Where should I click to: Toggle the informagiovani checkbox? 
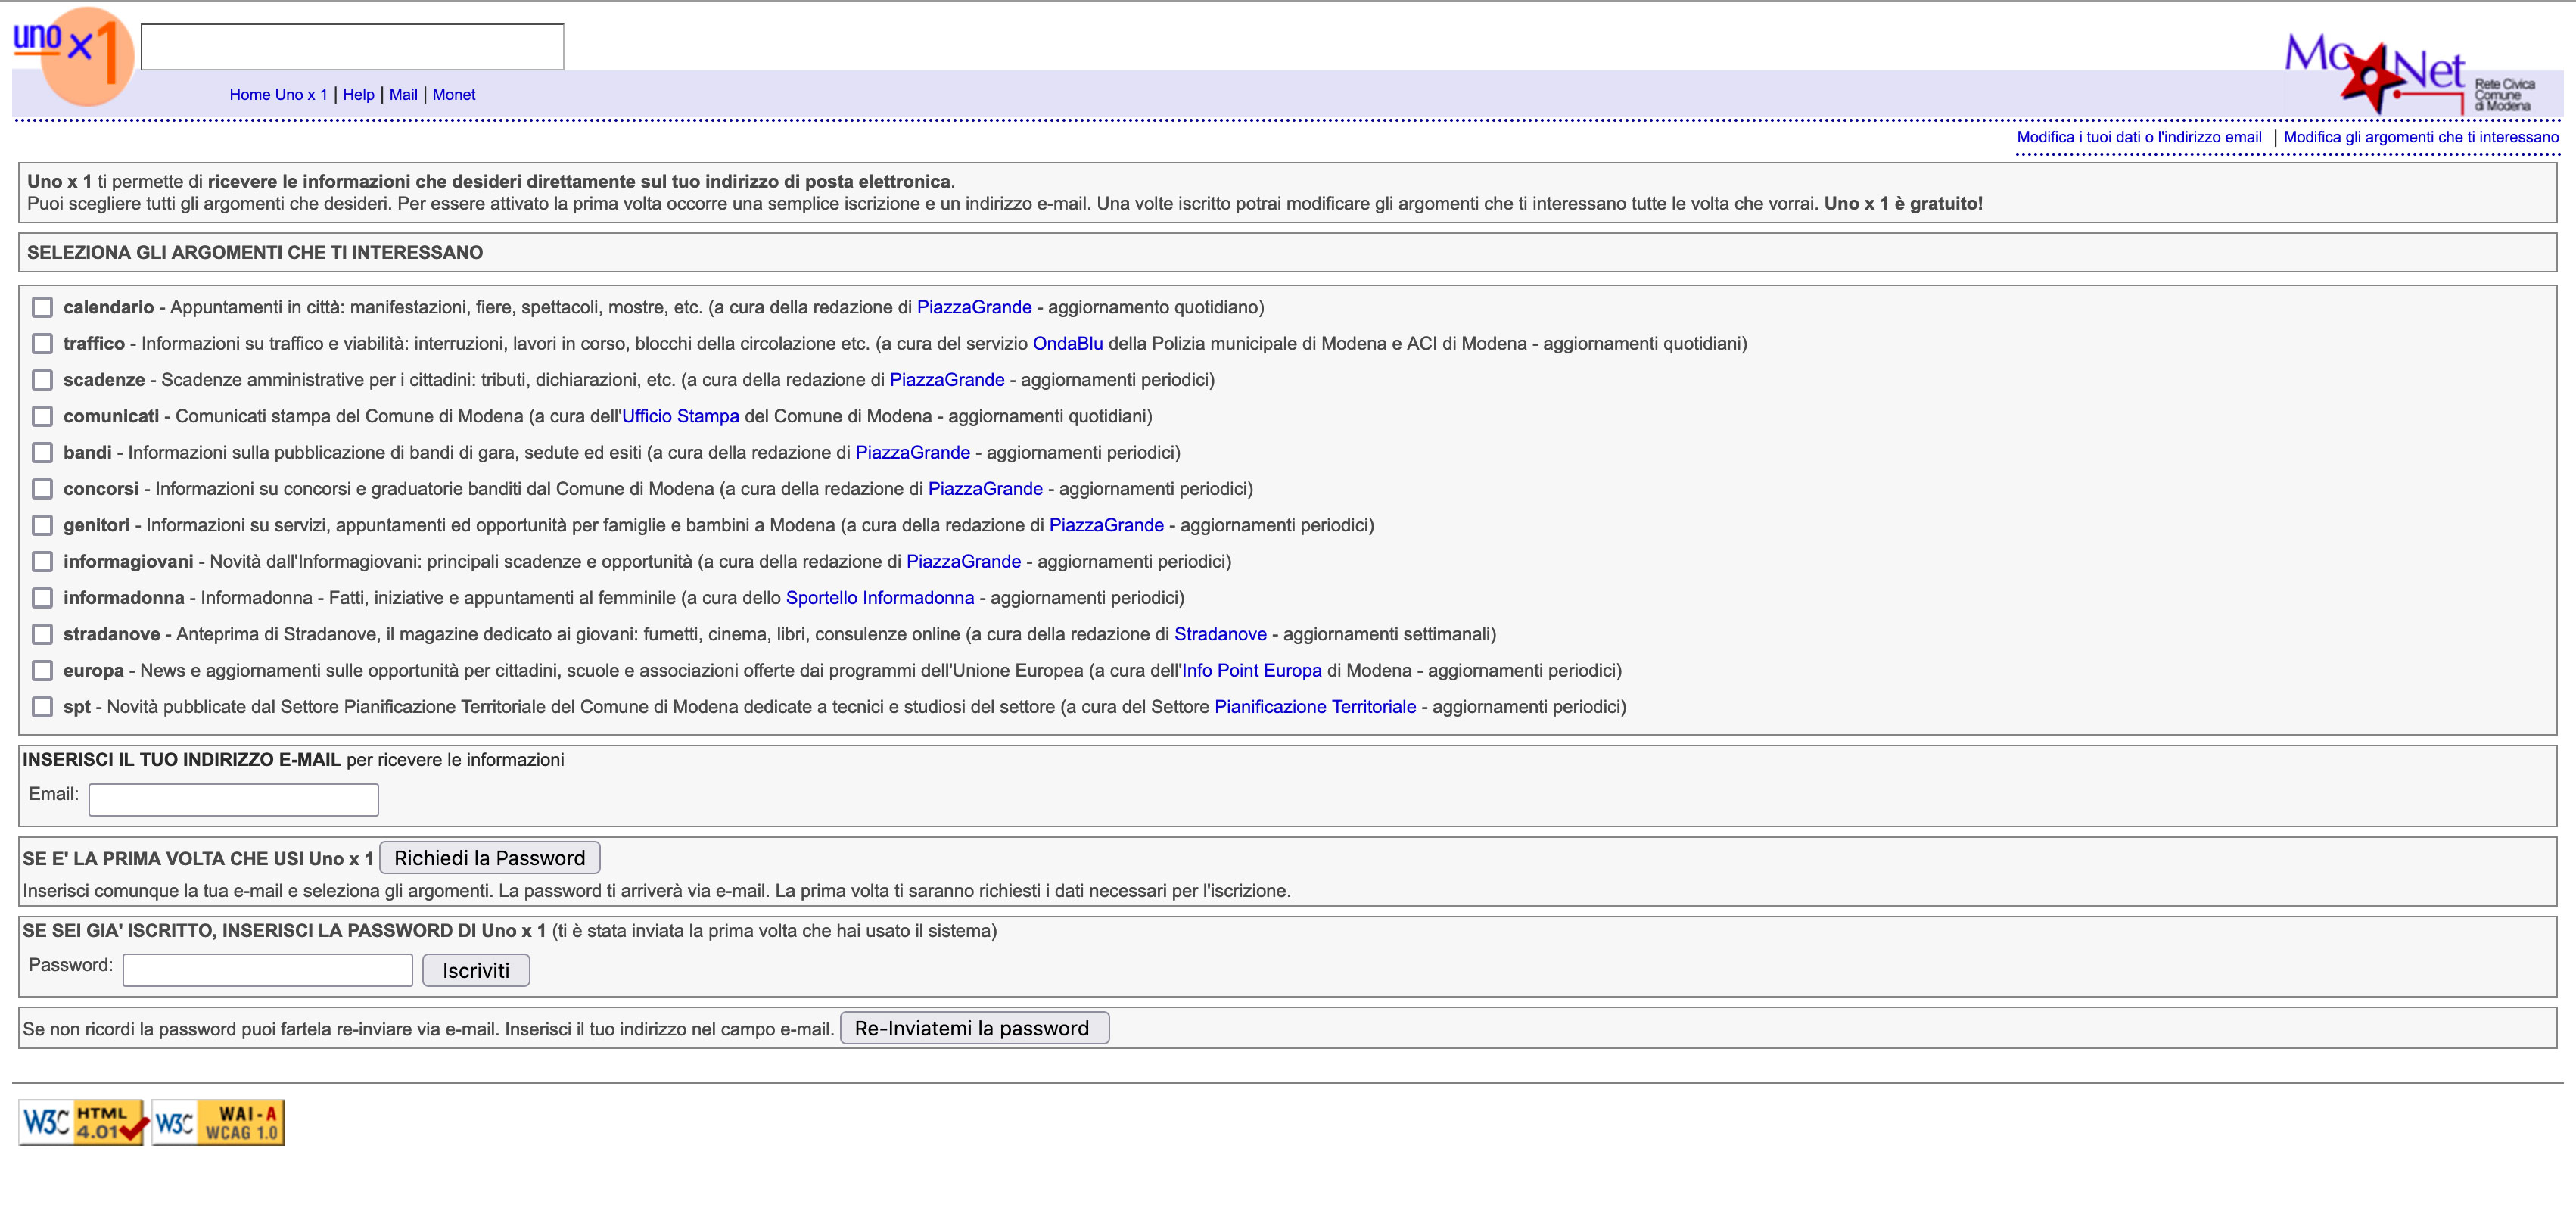[42, 561]
